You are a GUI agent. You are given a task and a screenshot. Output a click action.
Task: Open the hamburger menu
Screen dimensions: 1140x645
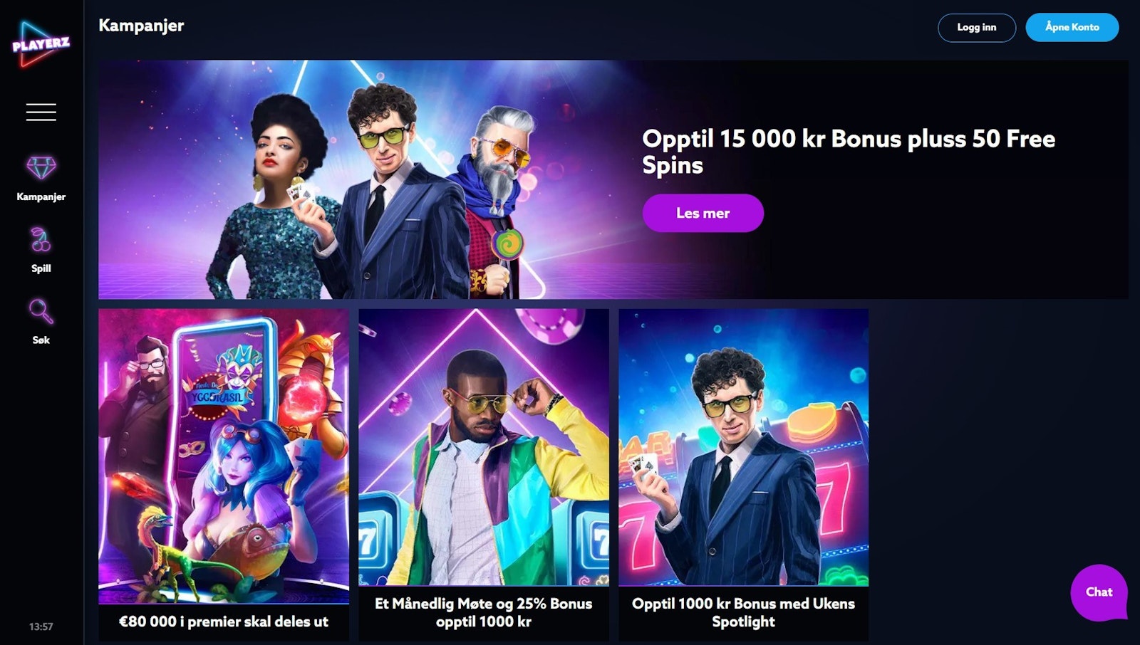[x=41, y=112]
